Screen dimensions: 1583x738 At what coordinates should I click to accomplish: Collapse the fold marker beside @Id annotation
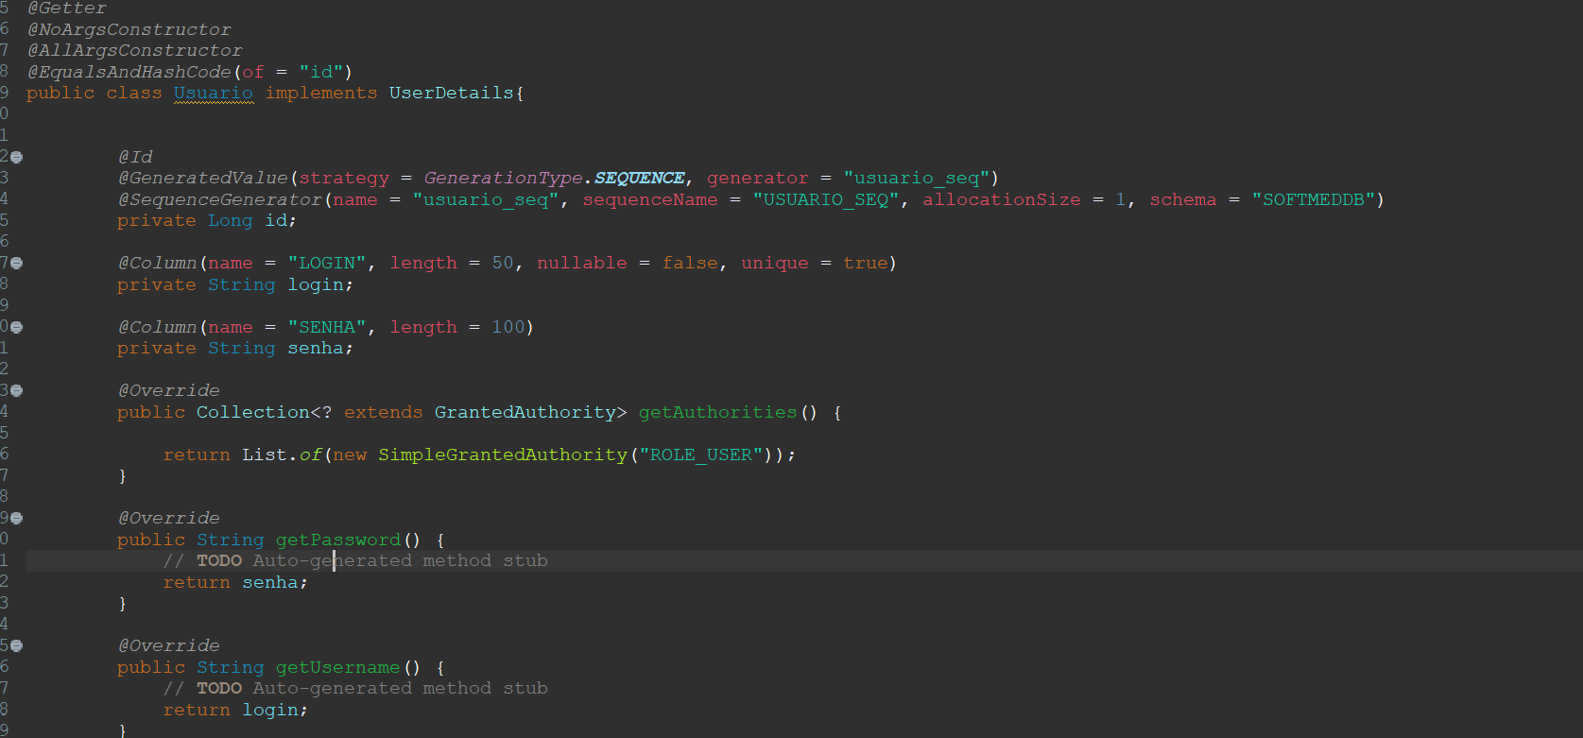point(16,157)
